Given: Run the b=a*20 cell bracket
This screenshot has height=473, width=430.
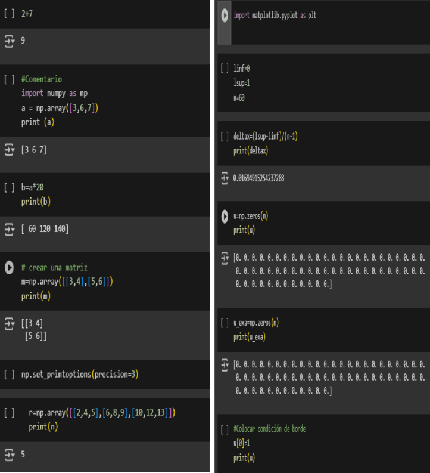Looking at the screenshot, I should [x=9, y=187].
